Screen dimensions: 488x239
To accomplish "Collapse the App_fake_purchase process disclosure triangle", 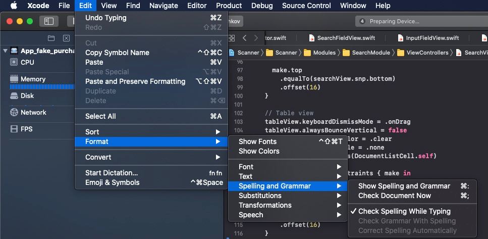I will click(5, 51).
